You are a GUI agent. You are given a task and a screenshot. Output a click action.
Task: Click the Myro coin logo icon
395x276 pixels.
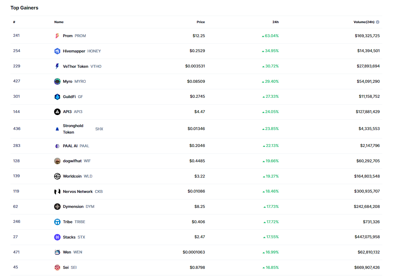(x=57, y=81)
